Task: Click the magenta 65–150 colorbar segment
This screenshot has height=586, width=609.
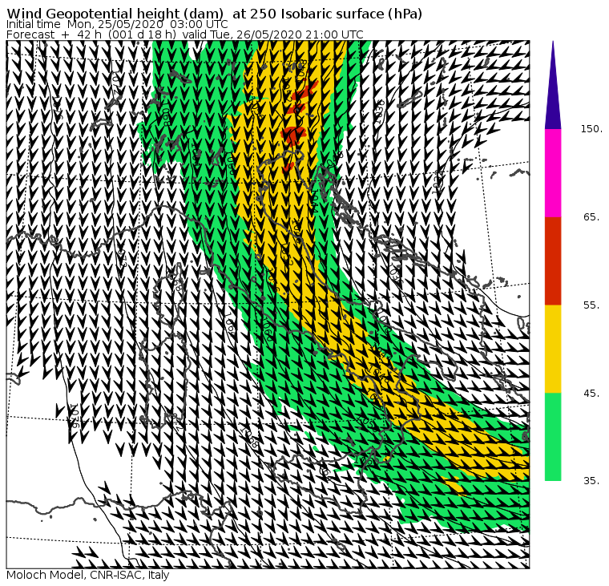Action: tap(553, 173)
